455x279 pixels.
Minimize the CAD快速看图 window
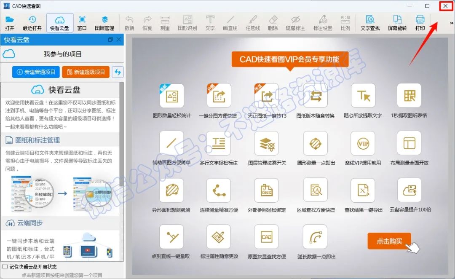tap(409, 6)
